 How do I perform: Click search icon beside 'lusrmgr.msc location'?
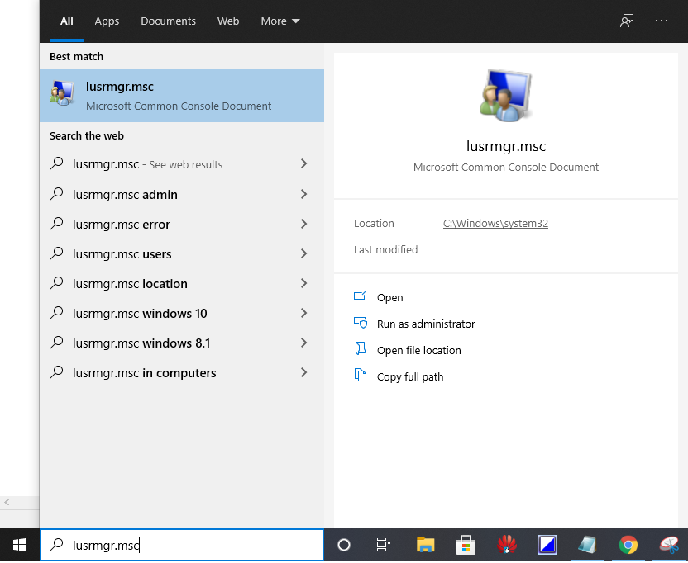[x=56, y=283]
